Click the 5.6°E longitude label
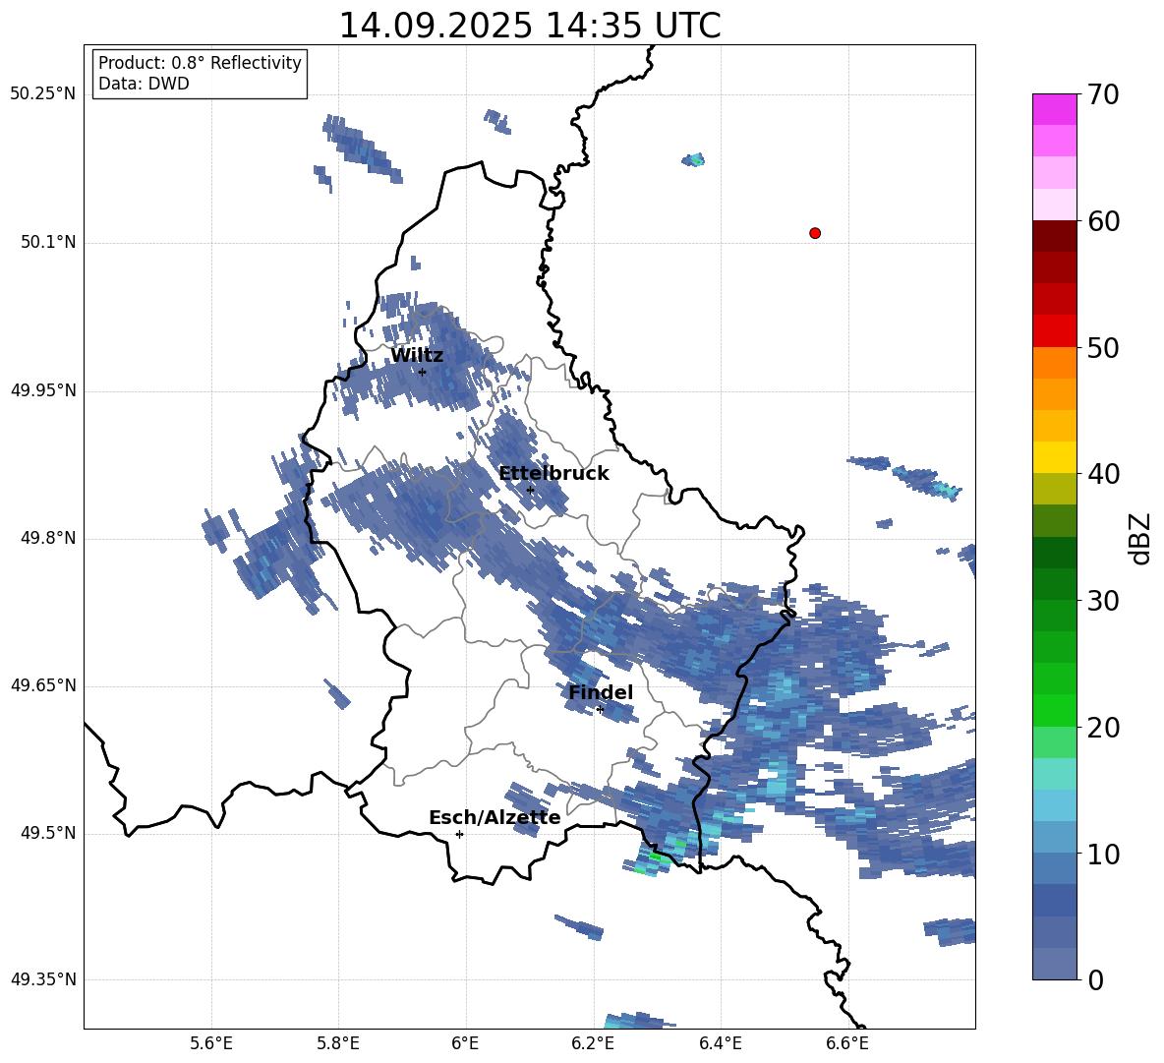 (211, 1043)
